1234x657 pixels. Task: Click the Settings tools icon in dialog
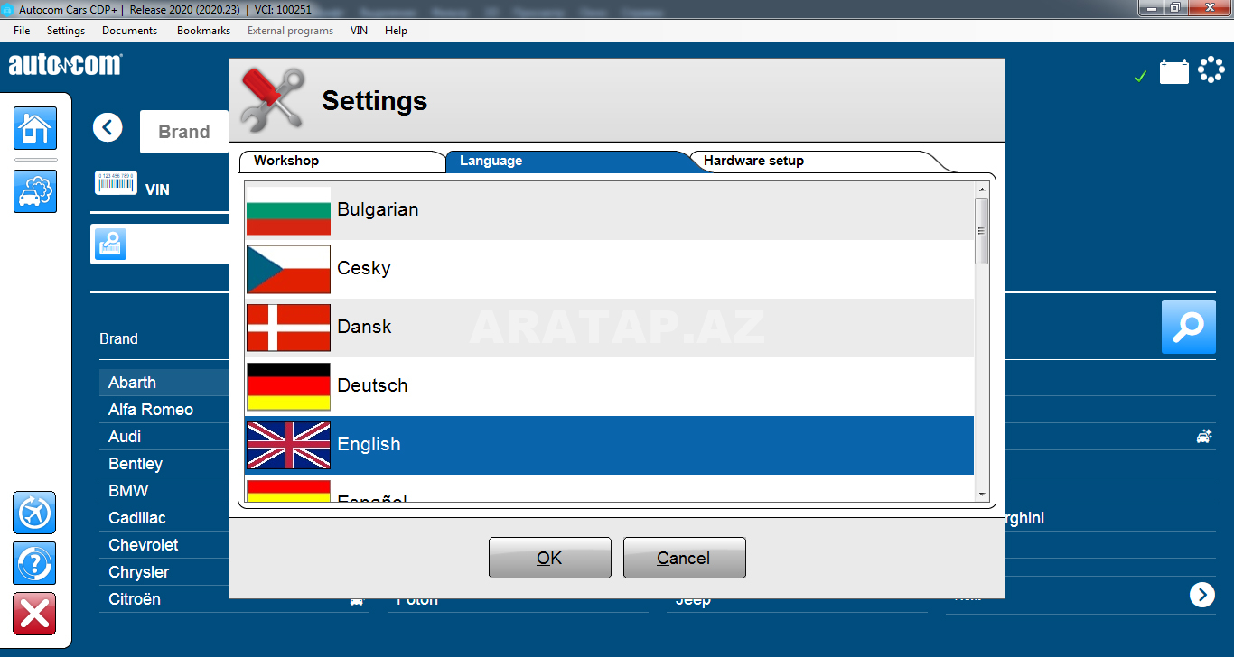274,100
